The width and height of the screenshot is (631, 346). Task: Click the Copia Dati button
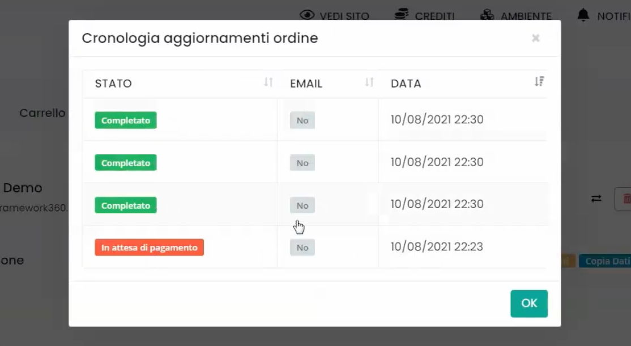pyautogui.click(x=606, y=261)
